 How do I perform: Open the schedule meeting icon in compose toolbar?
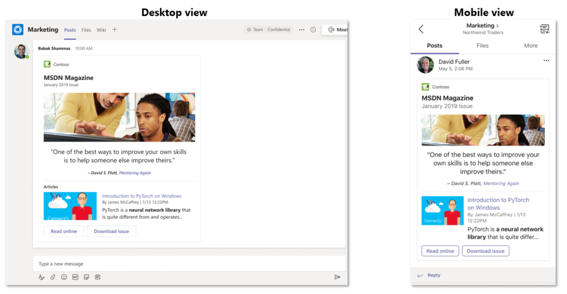pyautogui.click(x=97, y=277)
